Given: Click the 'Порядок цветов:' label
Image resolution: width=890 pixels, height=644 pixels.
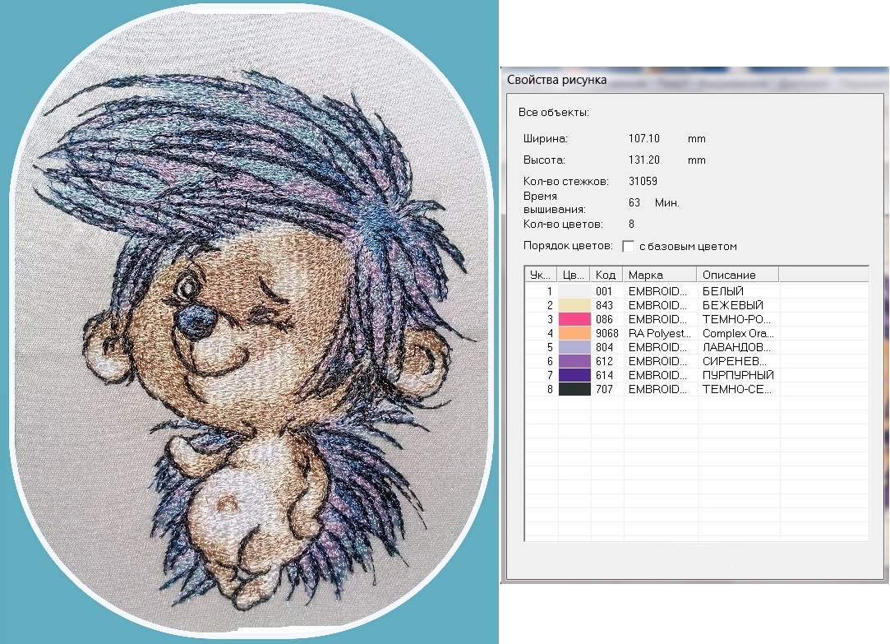Looking at the screenshot, I should pyautogui.click(x=568, y=246).
